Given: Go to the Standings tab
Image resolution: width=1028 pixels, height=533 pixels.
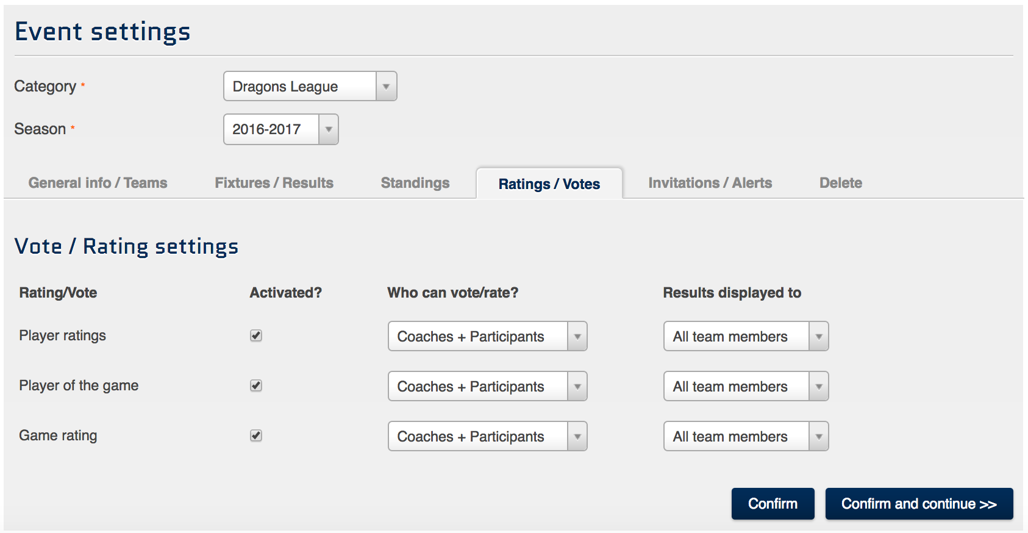Looking at the screenshot, I should [415, 183].
